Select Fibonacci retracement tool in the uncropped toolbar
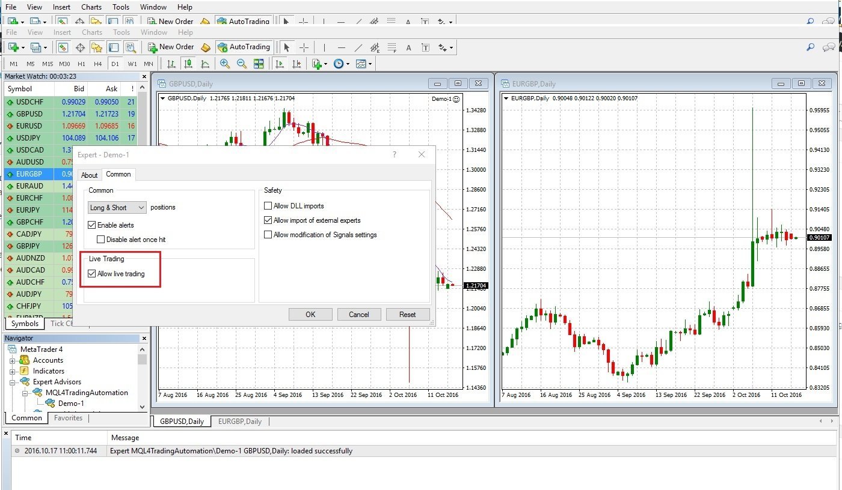842x490 pixels. 392,47
